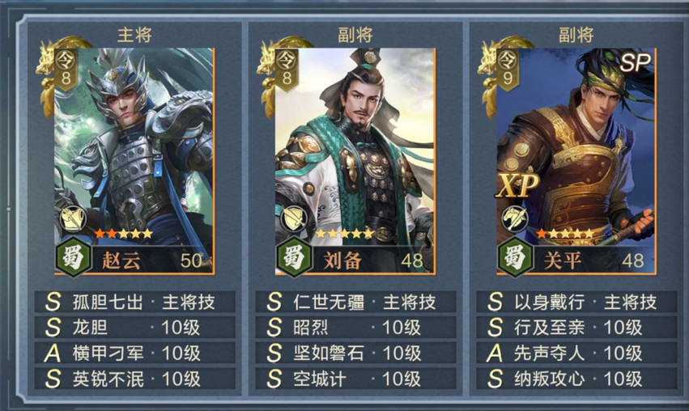Tap the cavalry troop icon on 关平 card
The height and width of the screenshot is (411, 689).
pos(515,218)
